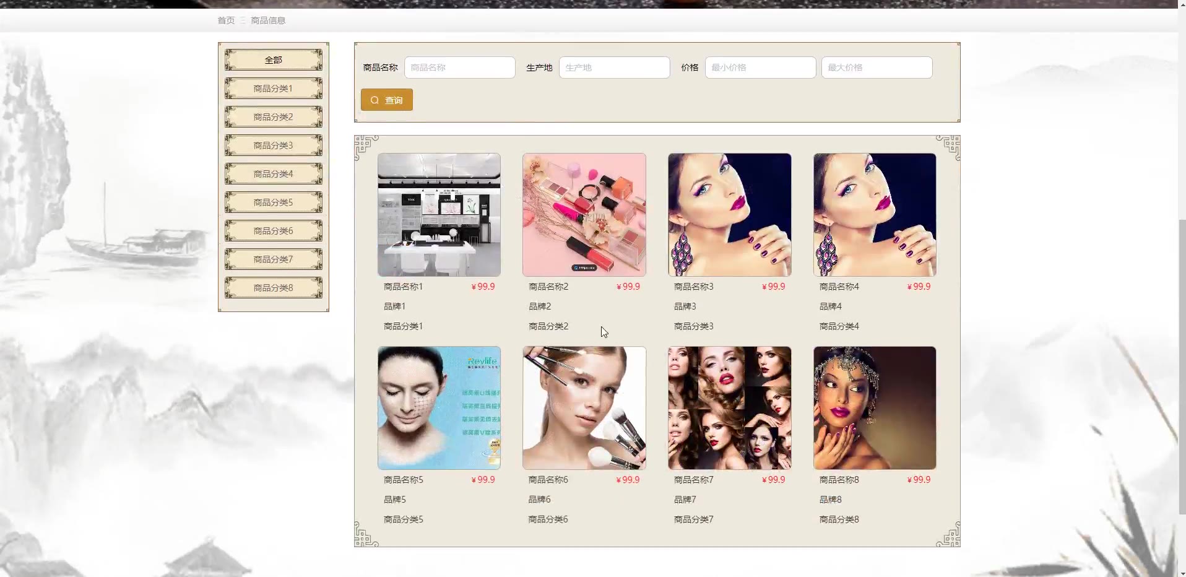Open 商品名称8 product image
The height and width of the screenshot is (577, 1186).
875,408
